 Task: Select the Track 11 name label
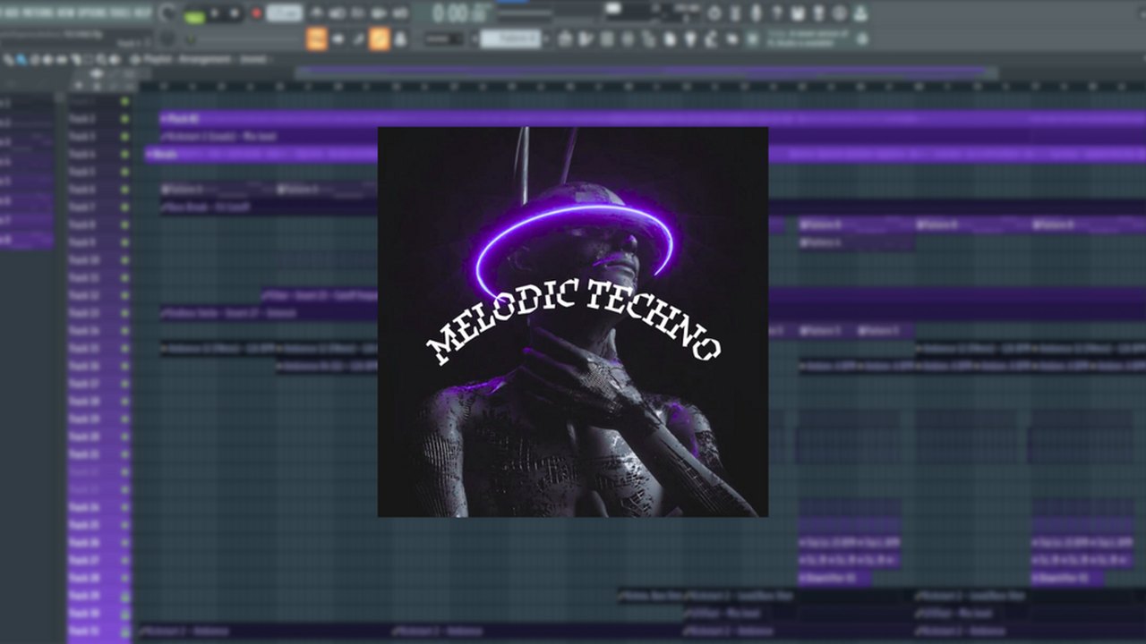[x=82, y=277]
